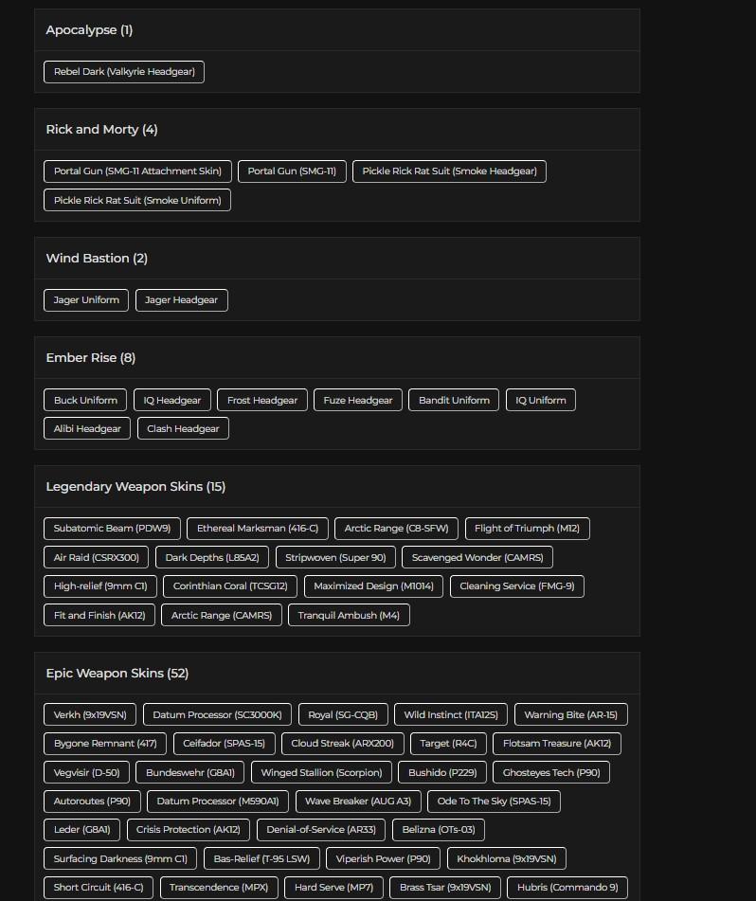The image size is (756, 901).
Task: Select Portal Gun (SMG-11 Attachment Skin) tag
Action: [x=137, y=171]
